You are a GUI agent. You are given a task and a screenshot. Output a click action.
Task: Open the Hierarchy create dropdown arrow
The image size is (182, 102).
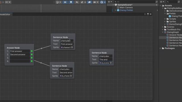111,2
